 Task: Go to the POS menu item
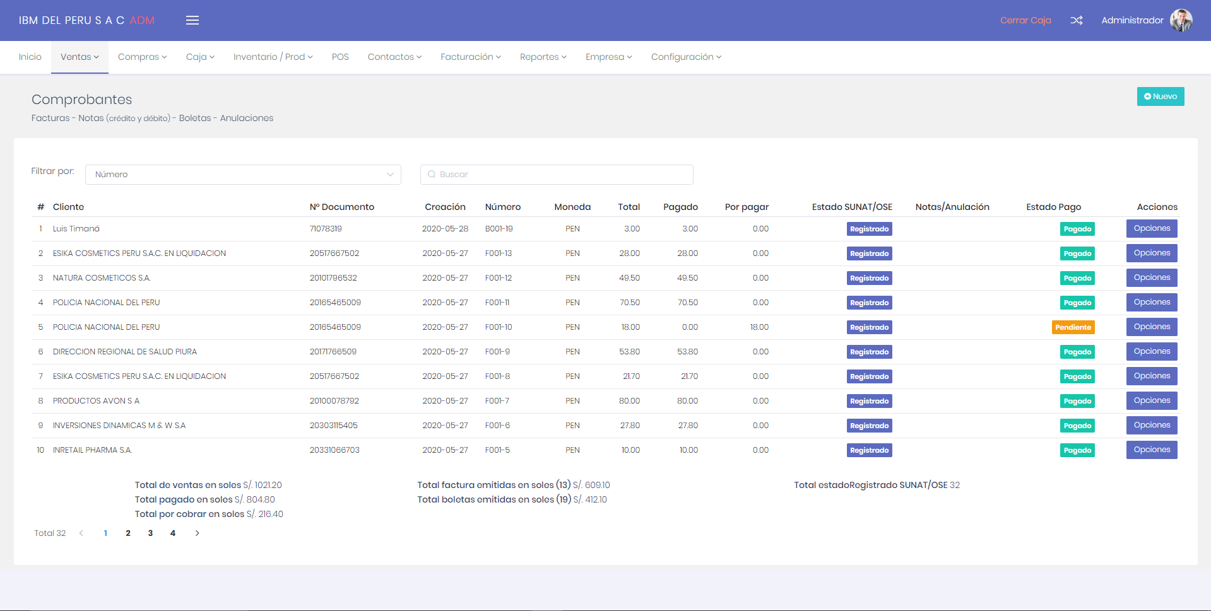tap(340, 57)
